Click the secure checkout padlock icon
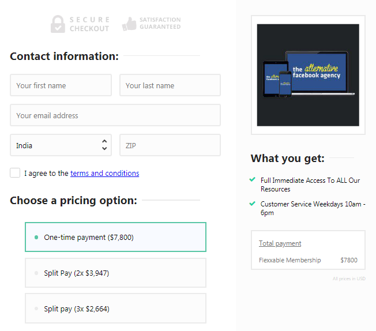376x331 pixels. (x=57, y=24)
